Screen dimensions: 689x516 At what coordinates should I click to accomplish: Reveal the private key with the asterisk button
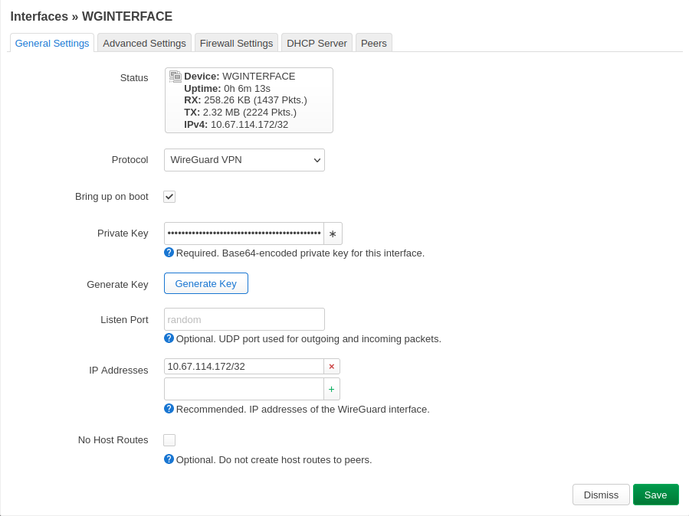333,234
